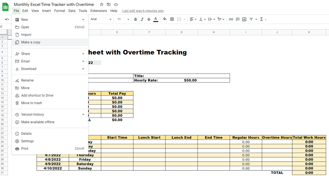Select Move to trash

point(50,102)
